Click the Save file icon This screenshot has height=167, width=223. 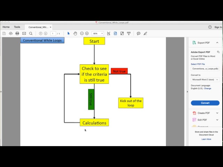(x=4, y=33)
